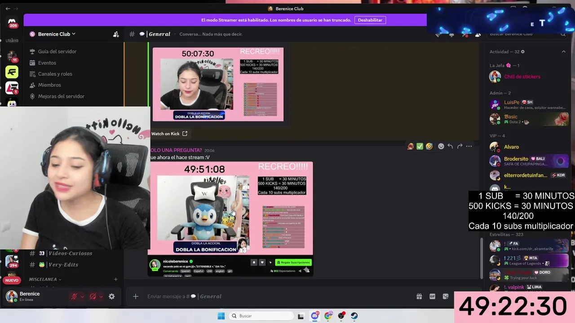Open the Basic member entry

click(x=528, y=119)
